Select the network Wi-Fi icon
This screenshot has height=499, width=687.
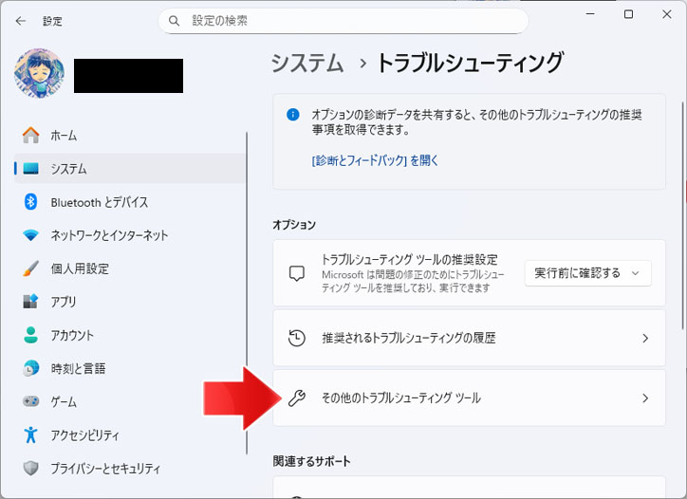click(31, 235)
